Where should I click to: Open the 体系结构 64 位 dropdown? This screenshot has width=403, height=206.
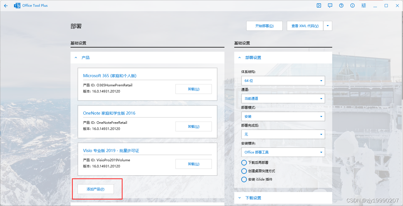[283, 80]
